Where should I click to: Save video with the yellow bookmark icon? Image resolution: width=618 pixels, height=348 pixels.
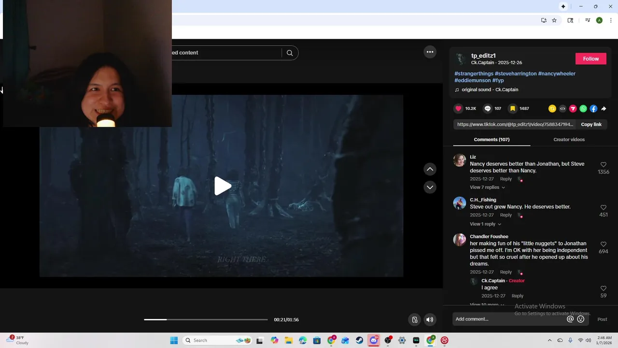point(513,109)
